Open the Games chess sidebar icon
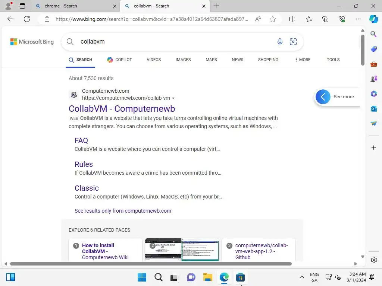The height and width of the screenshot is (286, 382). click(x=373, y=79)
